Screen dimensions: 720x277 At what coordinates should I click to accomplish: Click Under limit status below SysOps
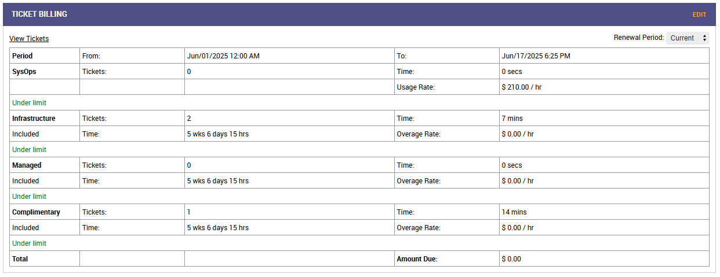29,103
